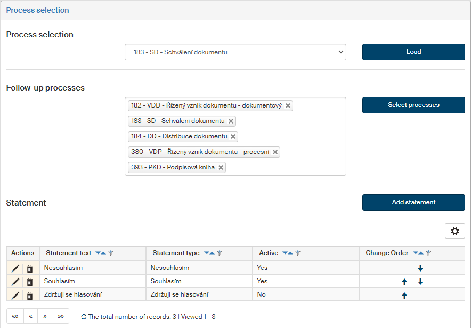Edit the Zdržuji se hlasování statement

pyautogui.click(x=15, y=295)
